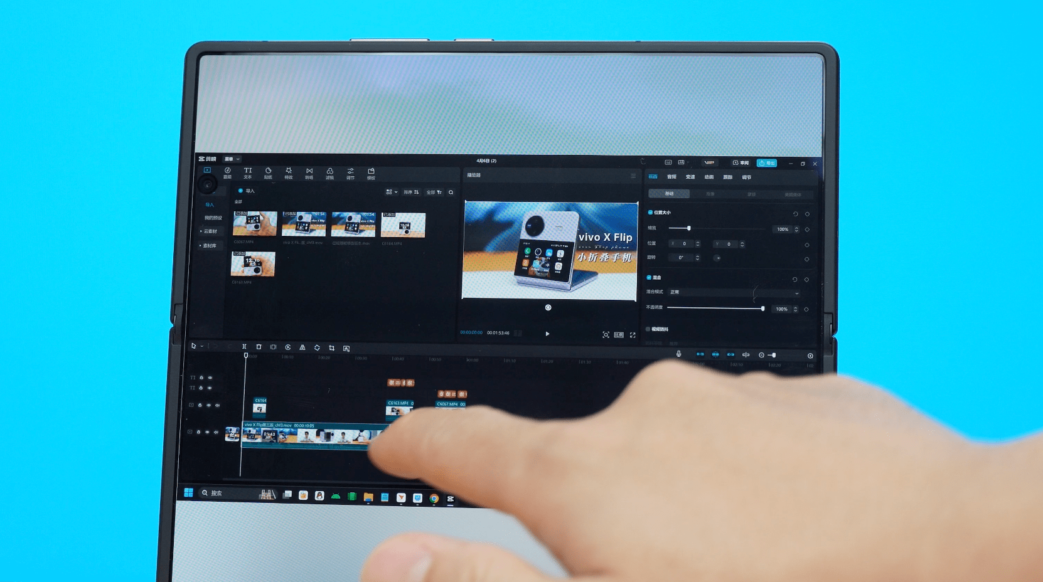Uncheck the 位置大小 checkbox
Image resolution: width=1043 pixels, height=582 pixels.
tap(650, 213)
